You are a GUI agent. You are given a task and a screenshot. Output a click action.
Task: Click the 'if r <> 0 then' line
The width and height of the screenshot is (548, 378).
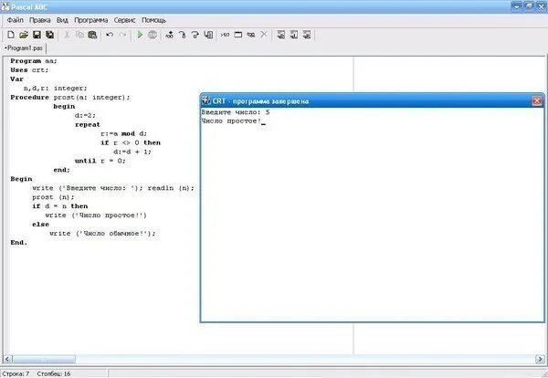pyautogui.click(x=131, y=142)
